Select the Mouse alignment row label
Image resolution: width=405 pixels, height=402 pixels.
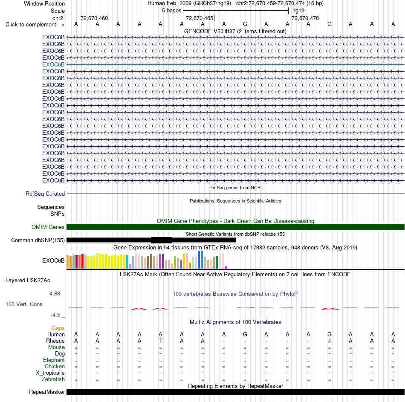(x=56, y=347)
